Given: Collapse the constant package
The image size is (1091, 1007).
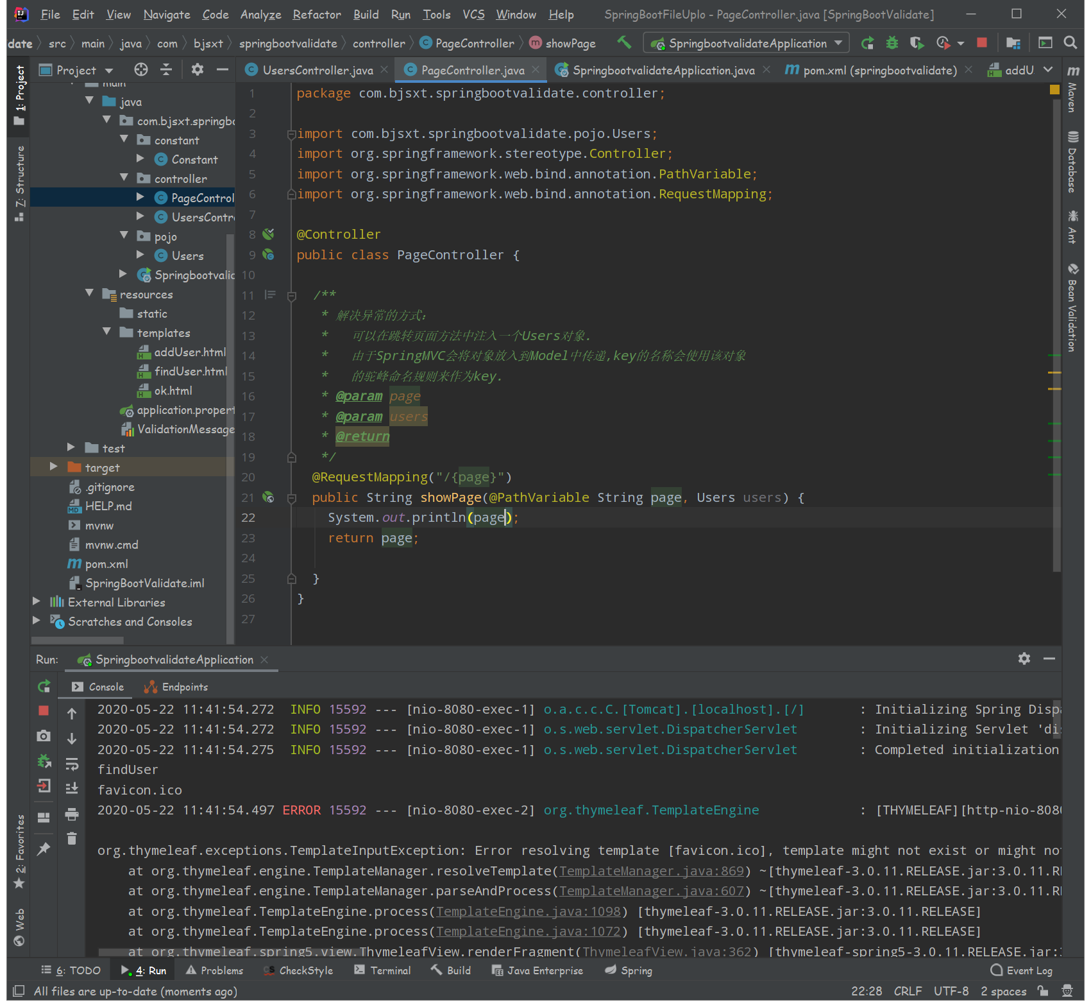Looking at the screenshot, I should point(124,139).
